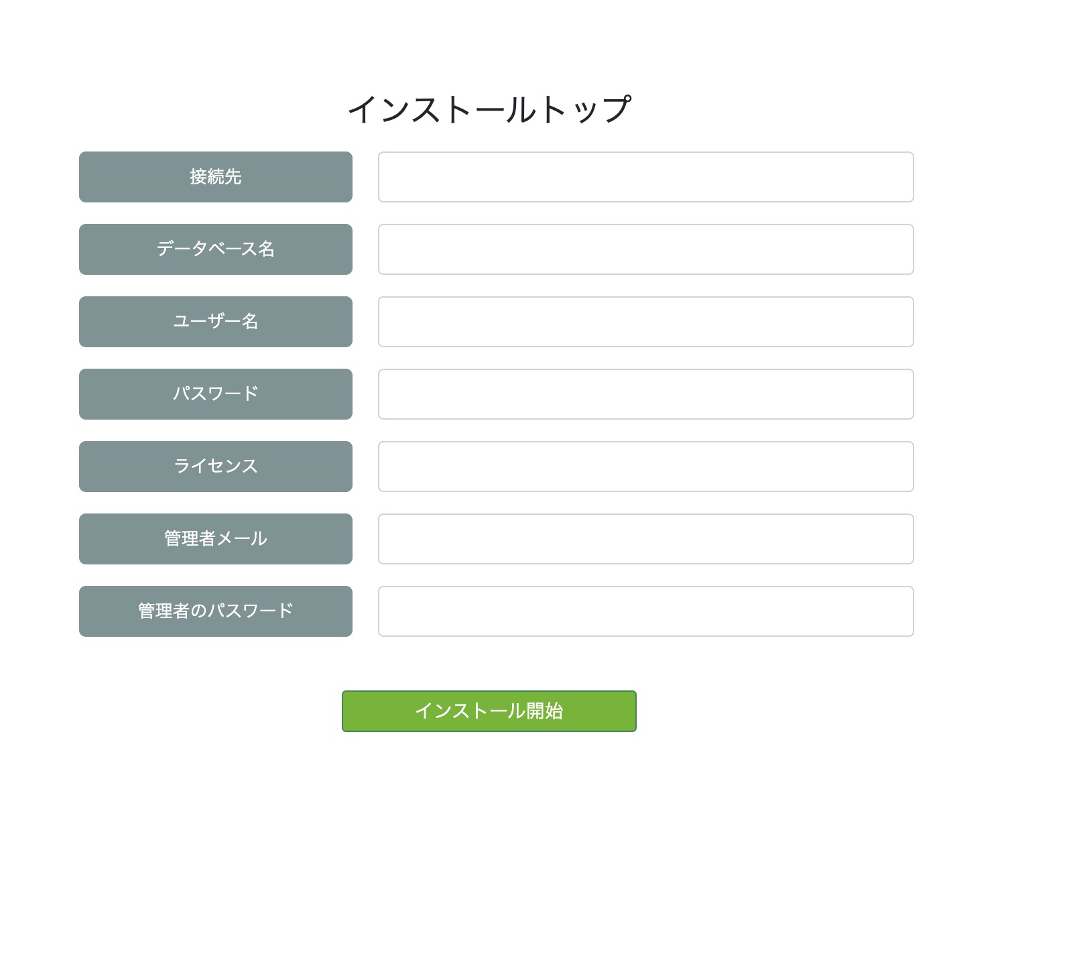
Task: Select the ライセンス label block
Action: pyautogui.click(x=216, y=467)
